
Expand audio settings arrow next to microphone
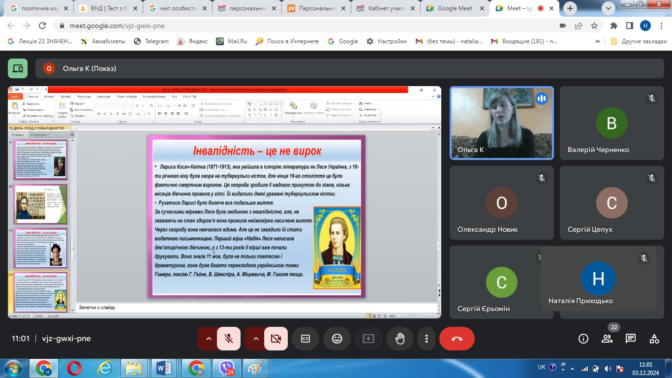(x=208, y=339)
